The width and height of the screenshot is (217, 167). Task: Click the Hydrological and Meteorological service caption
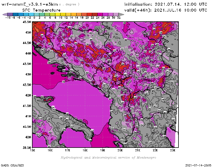108,158
